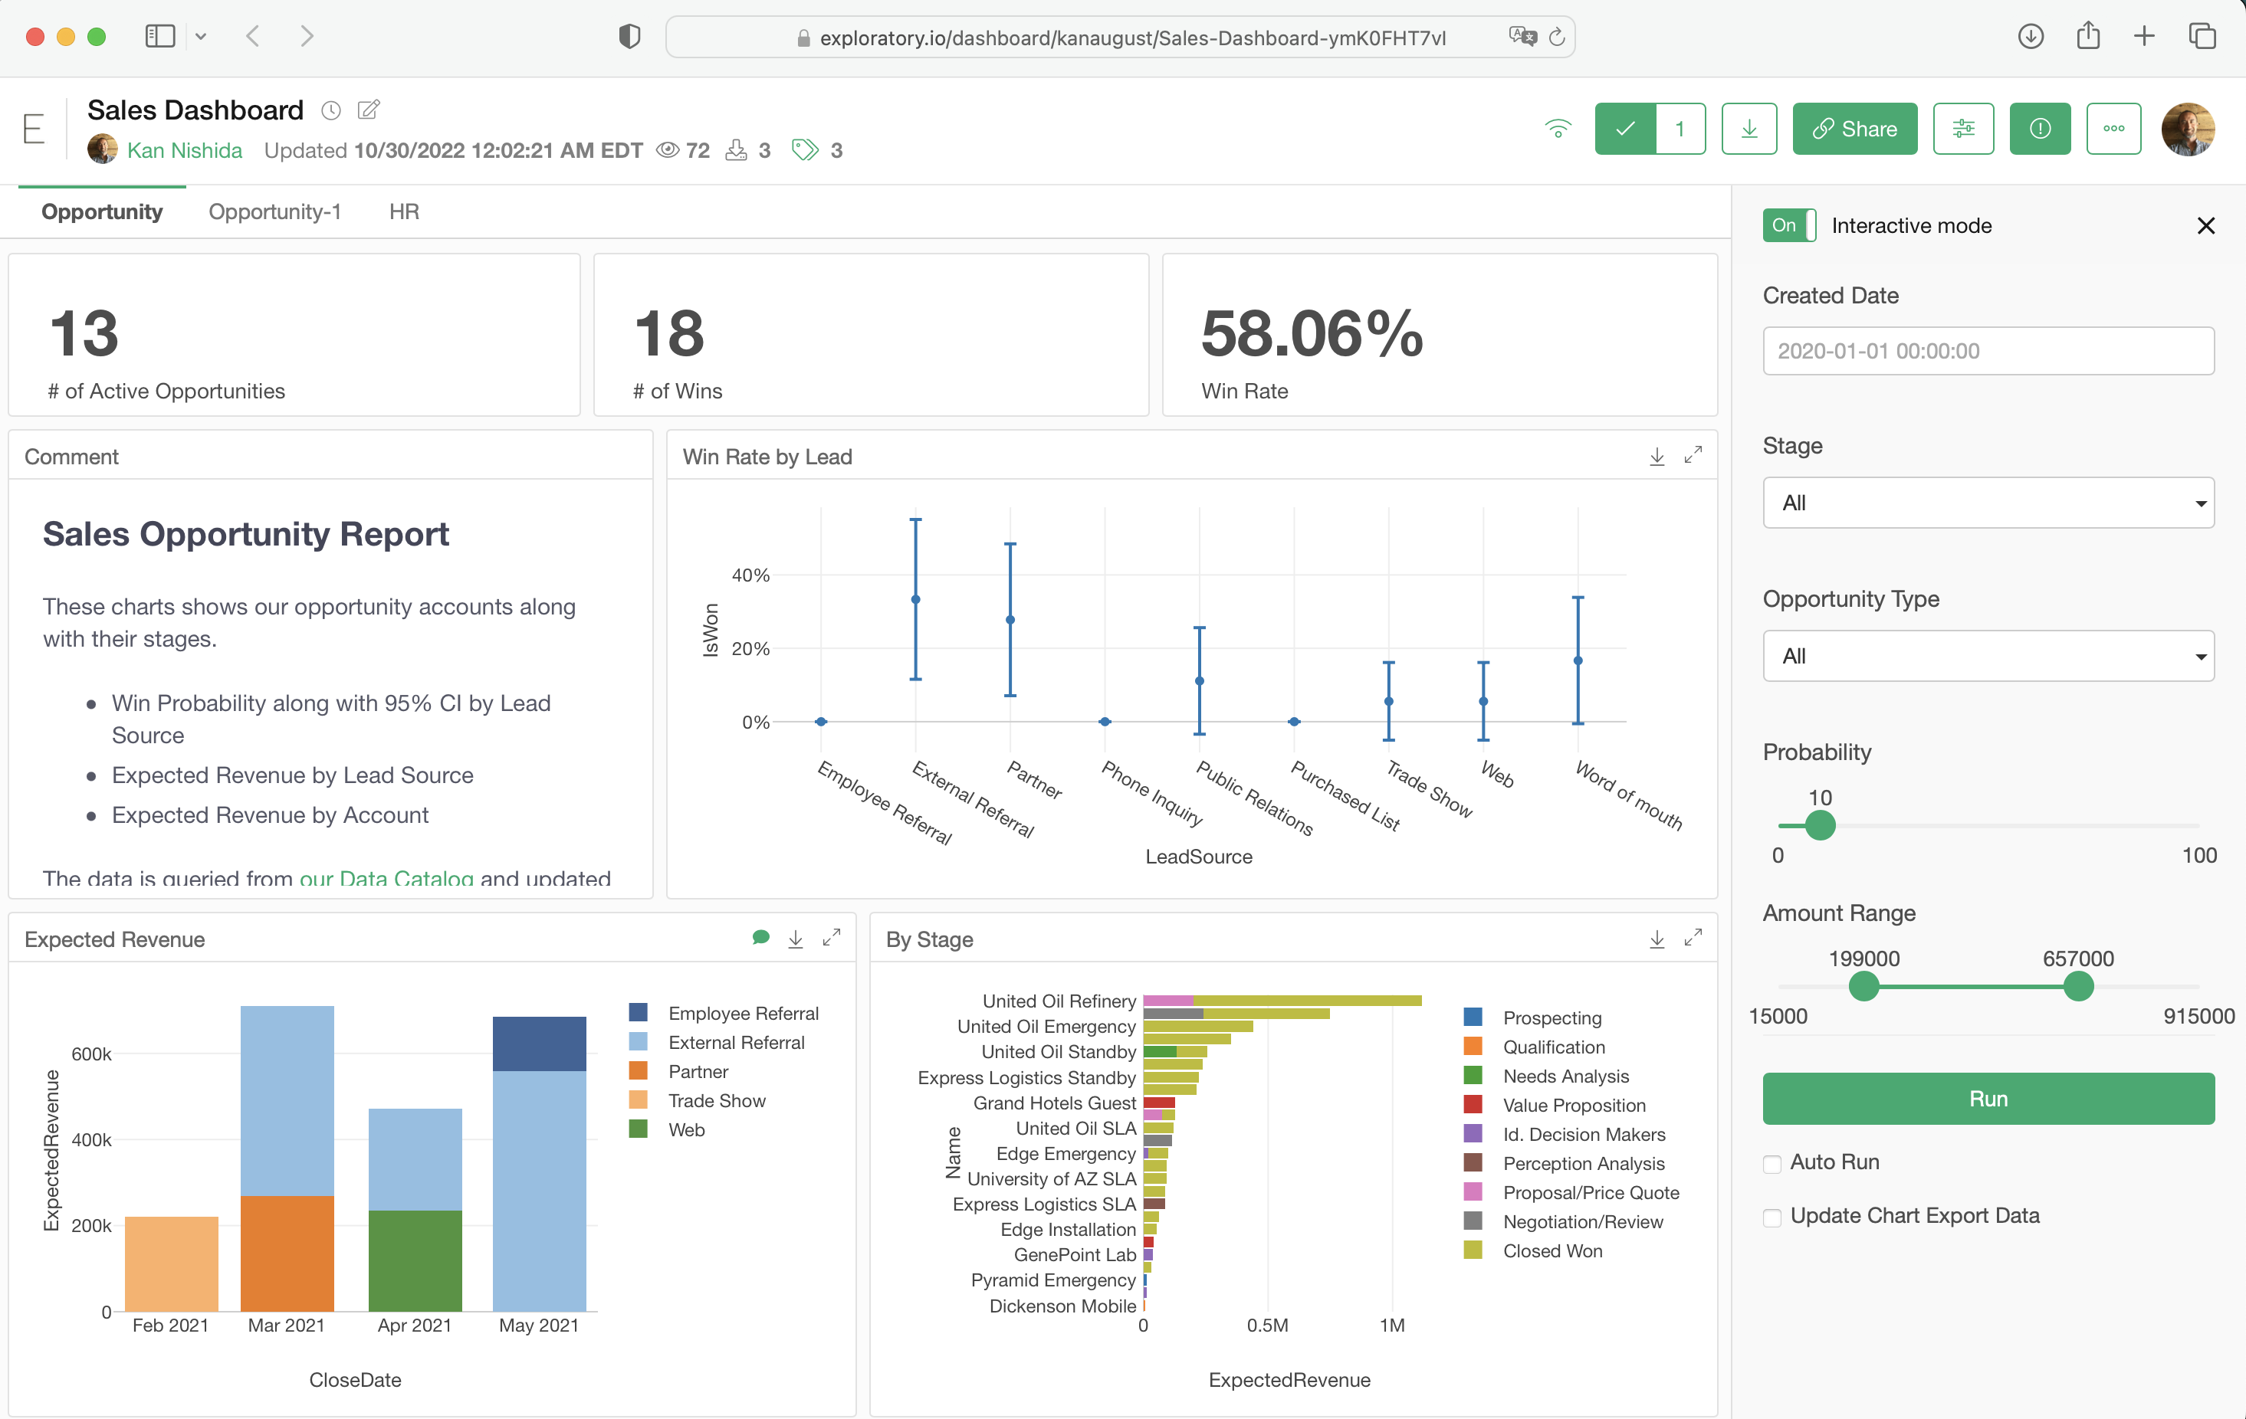Expand the Win Rate by Lead chart
The height and width of the screenshot is (1419, 2246).
click(1692, 456)
